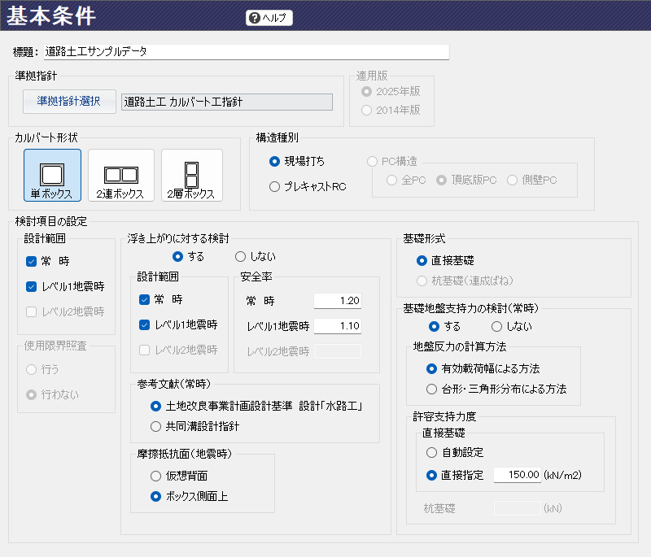Toggle 常時 checkbox under 浮き上がり 設計範囲
Screen dimensions: 651x557
click(x=144, y=300)
